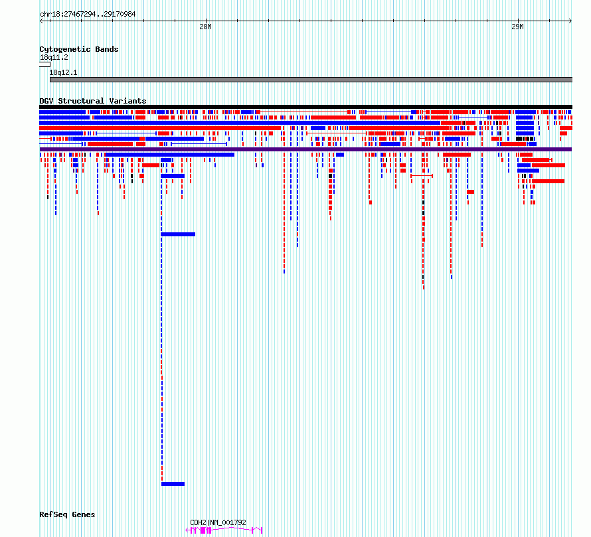
Task: Click the 28M ruler position marker
Action: coord(205,27)
